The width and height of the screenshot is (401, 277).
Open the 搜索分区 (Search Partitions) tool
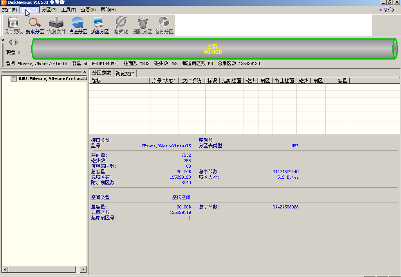[35, 25]
